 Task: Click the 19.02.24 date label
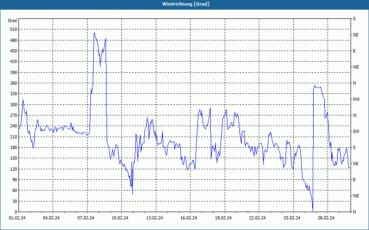(x=223, y=218)
